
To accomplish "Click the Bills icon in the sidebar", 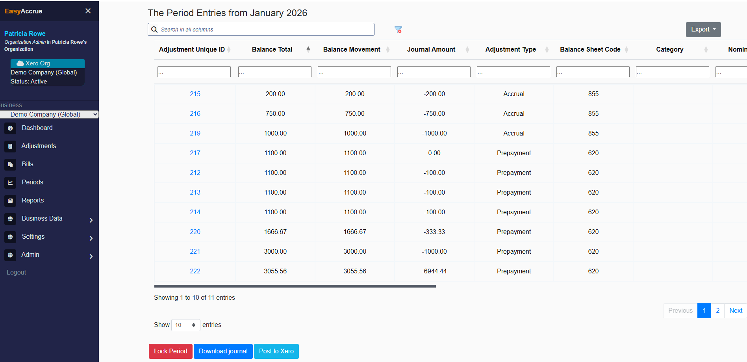I will click(x=10, y=164).
